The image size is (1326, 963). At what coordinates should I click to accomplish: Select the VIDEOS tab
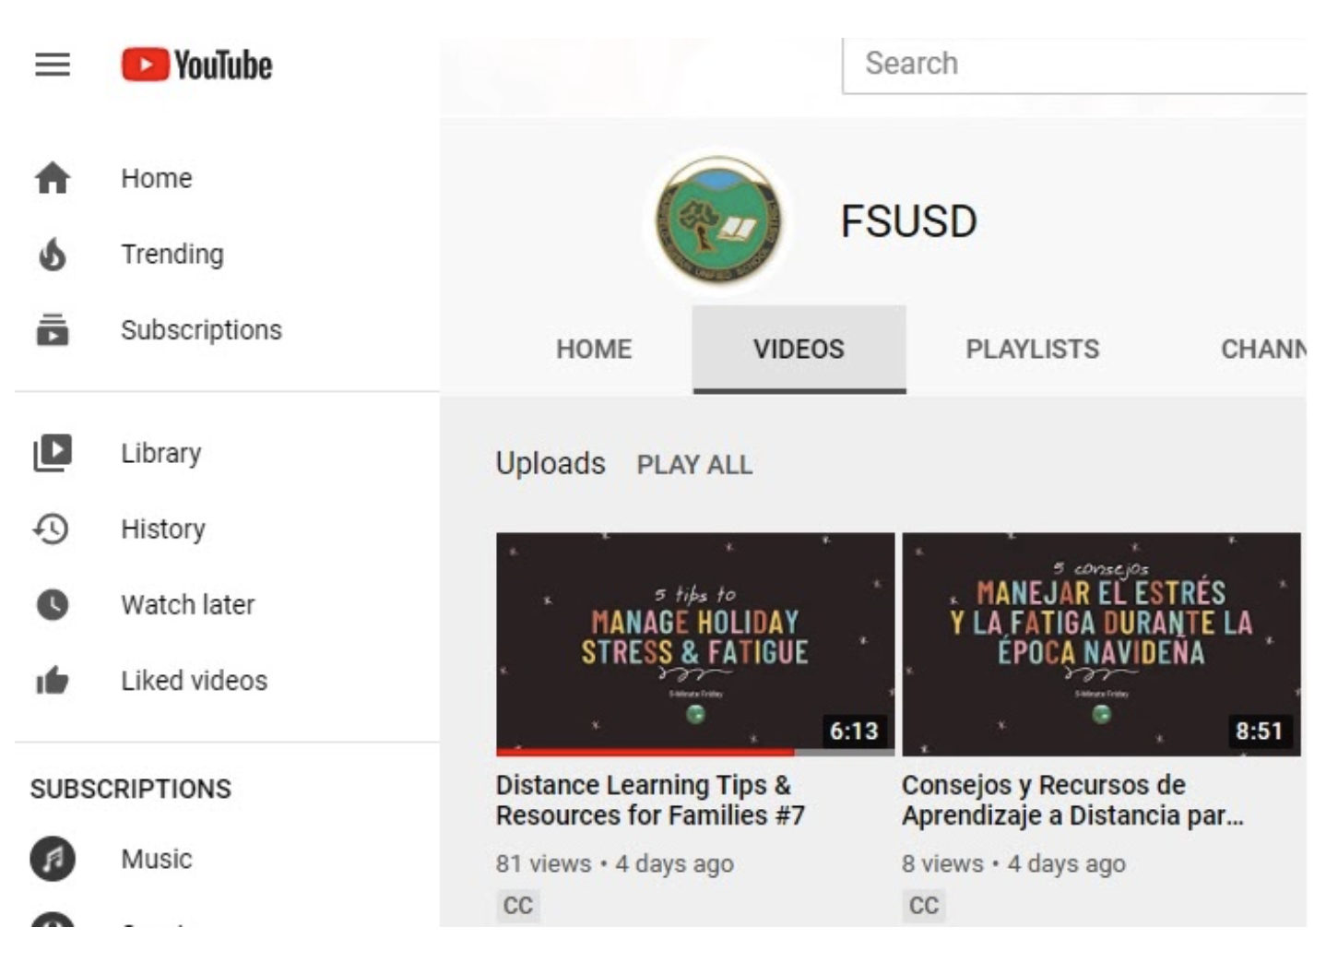[799, 349]
